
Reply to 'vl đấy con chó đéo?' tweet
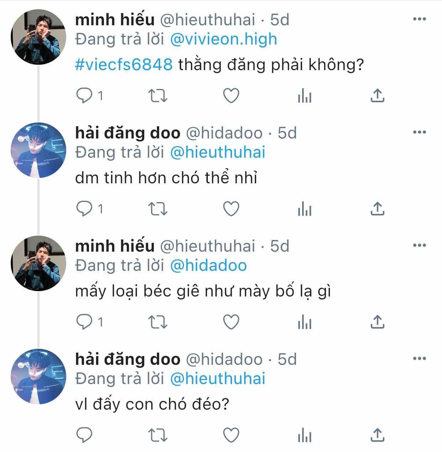pyautogui.click(x=85, y=435)
